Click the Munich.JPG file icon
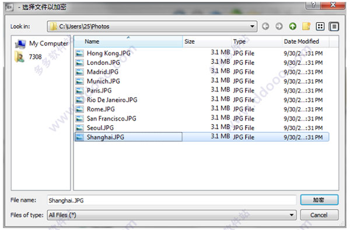The width and height of the screenshot is (350, 230). [x=80, y=82]
